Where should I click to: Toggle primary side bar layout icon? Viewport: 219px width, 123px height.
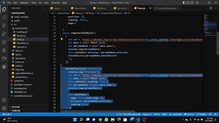pyautogui.click(x=184, y=2)
